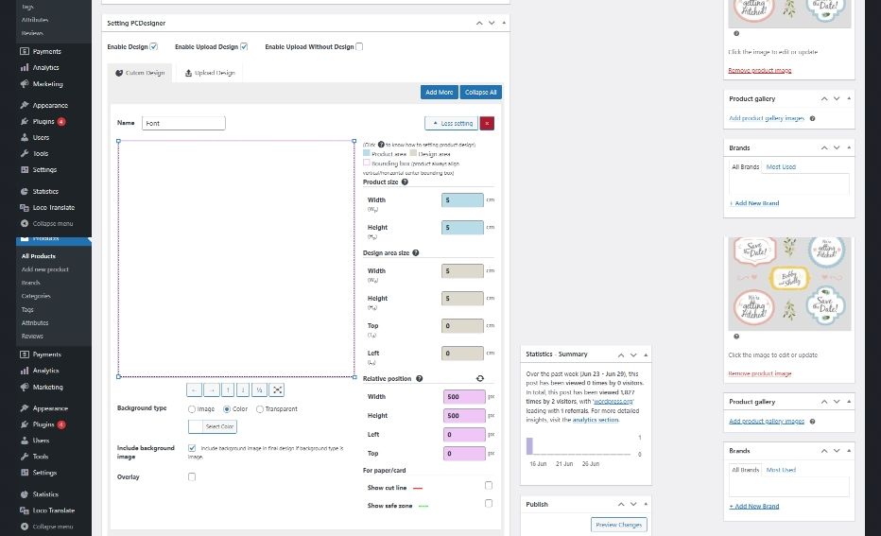
Task: Switch to the Upload Design tab
Action: click(x=210, y=73)
